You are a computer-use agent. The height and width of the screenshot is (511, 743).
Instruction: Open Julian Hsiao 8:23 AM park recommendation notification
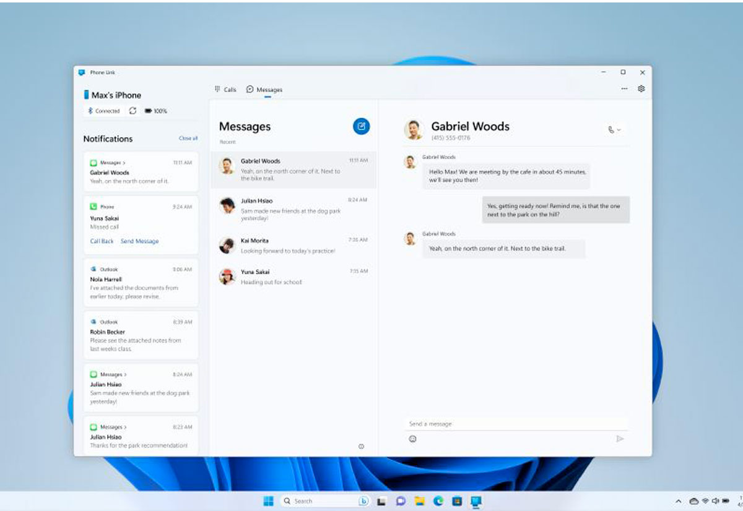141,436
